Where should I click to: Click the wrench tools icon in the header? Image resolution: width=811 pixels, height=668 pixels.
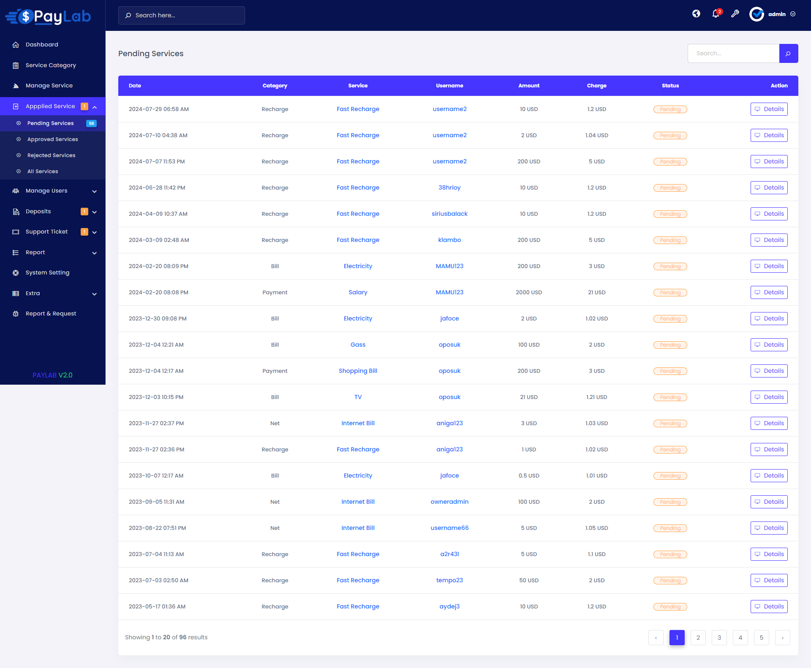point(735,14)
